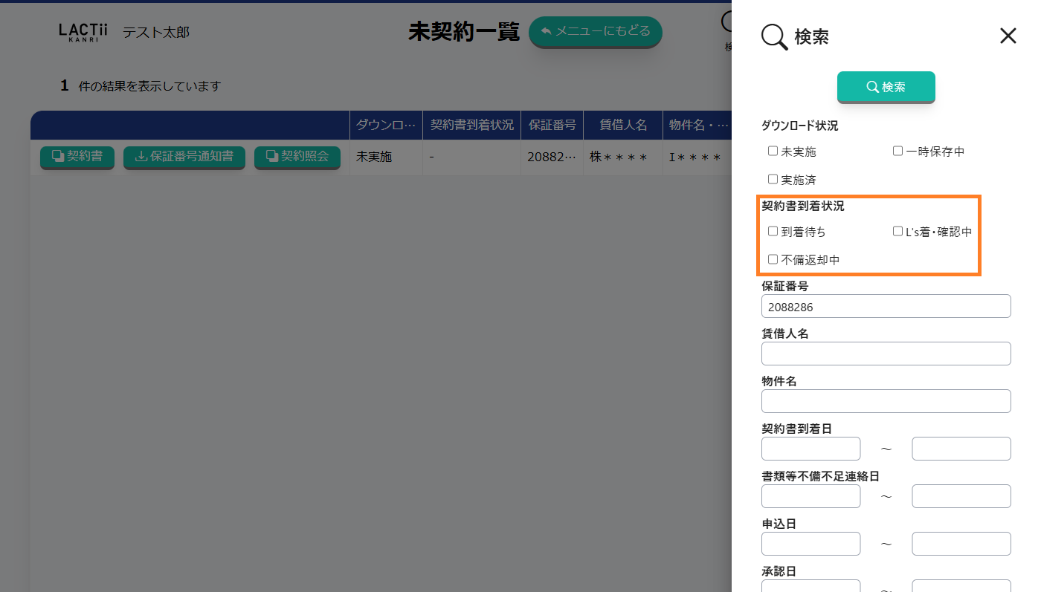The height and width of the screenshot is (592, 1041).
Task: Sort by 賃借人名 column header
Action: coord(623,125)
